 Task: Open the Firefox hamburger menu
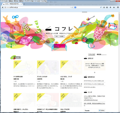click(x=118, y=7)
